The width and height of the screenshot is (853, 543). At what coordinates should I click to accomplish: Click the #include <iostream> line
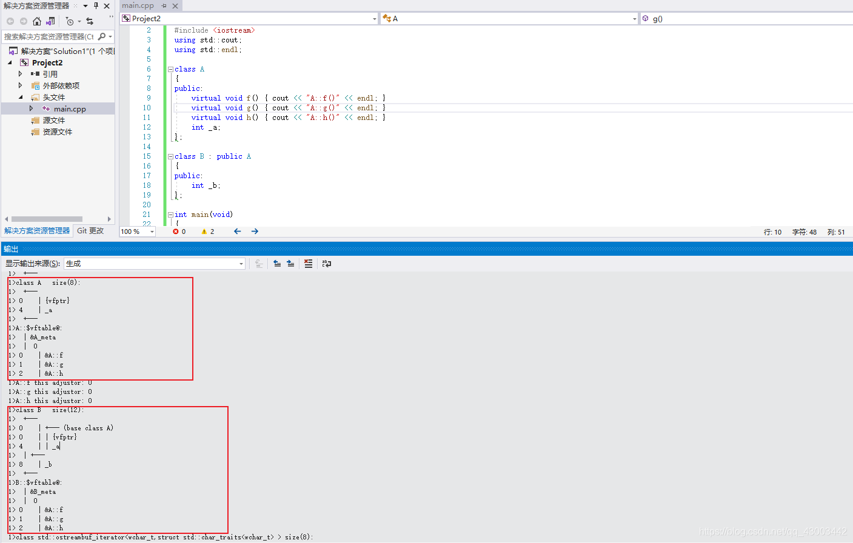point(215,30)
